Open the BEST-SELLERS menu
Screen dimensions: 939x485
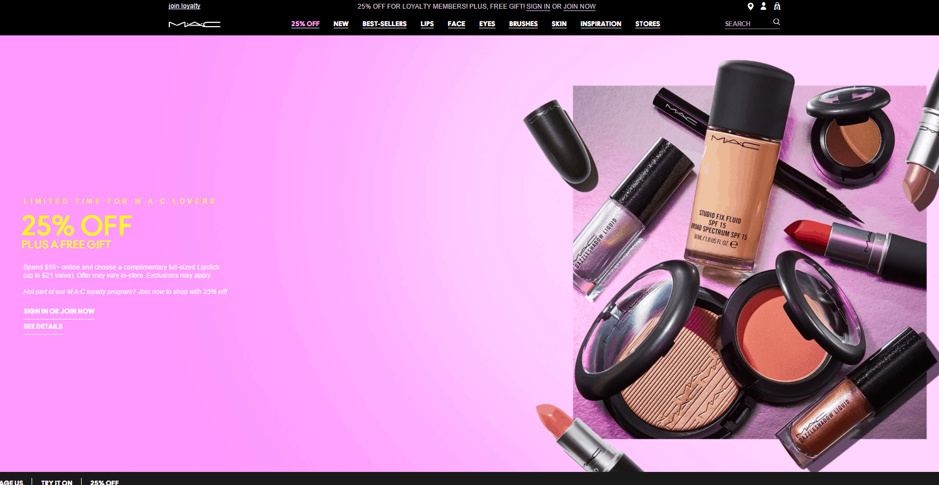point(384,24)
